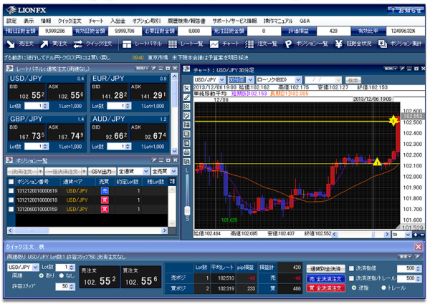
Task: Click the pin icon in chart title bar
Action: coord(402,69)
